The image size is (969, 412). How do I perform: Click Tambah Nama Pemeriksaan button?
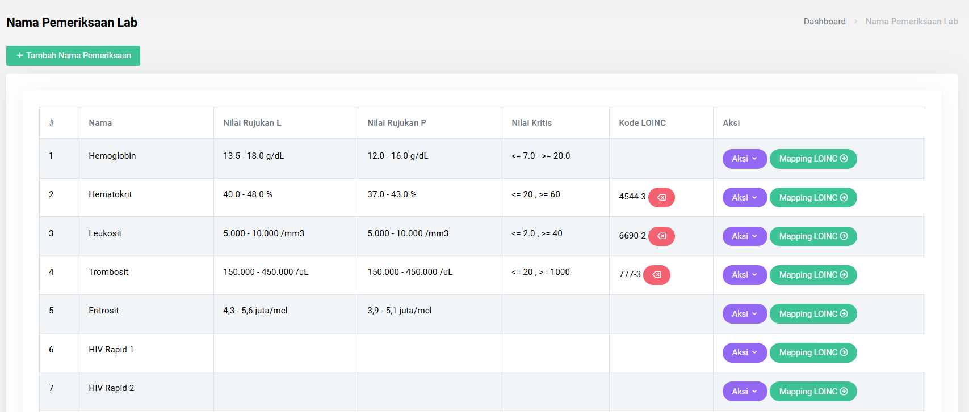(73, 56)
